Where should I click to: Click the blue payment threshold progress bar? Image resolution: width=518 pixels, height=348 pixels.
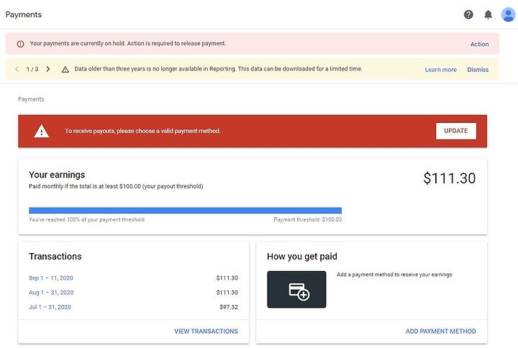[x=186, y=211]
